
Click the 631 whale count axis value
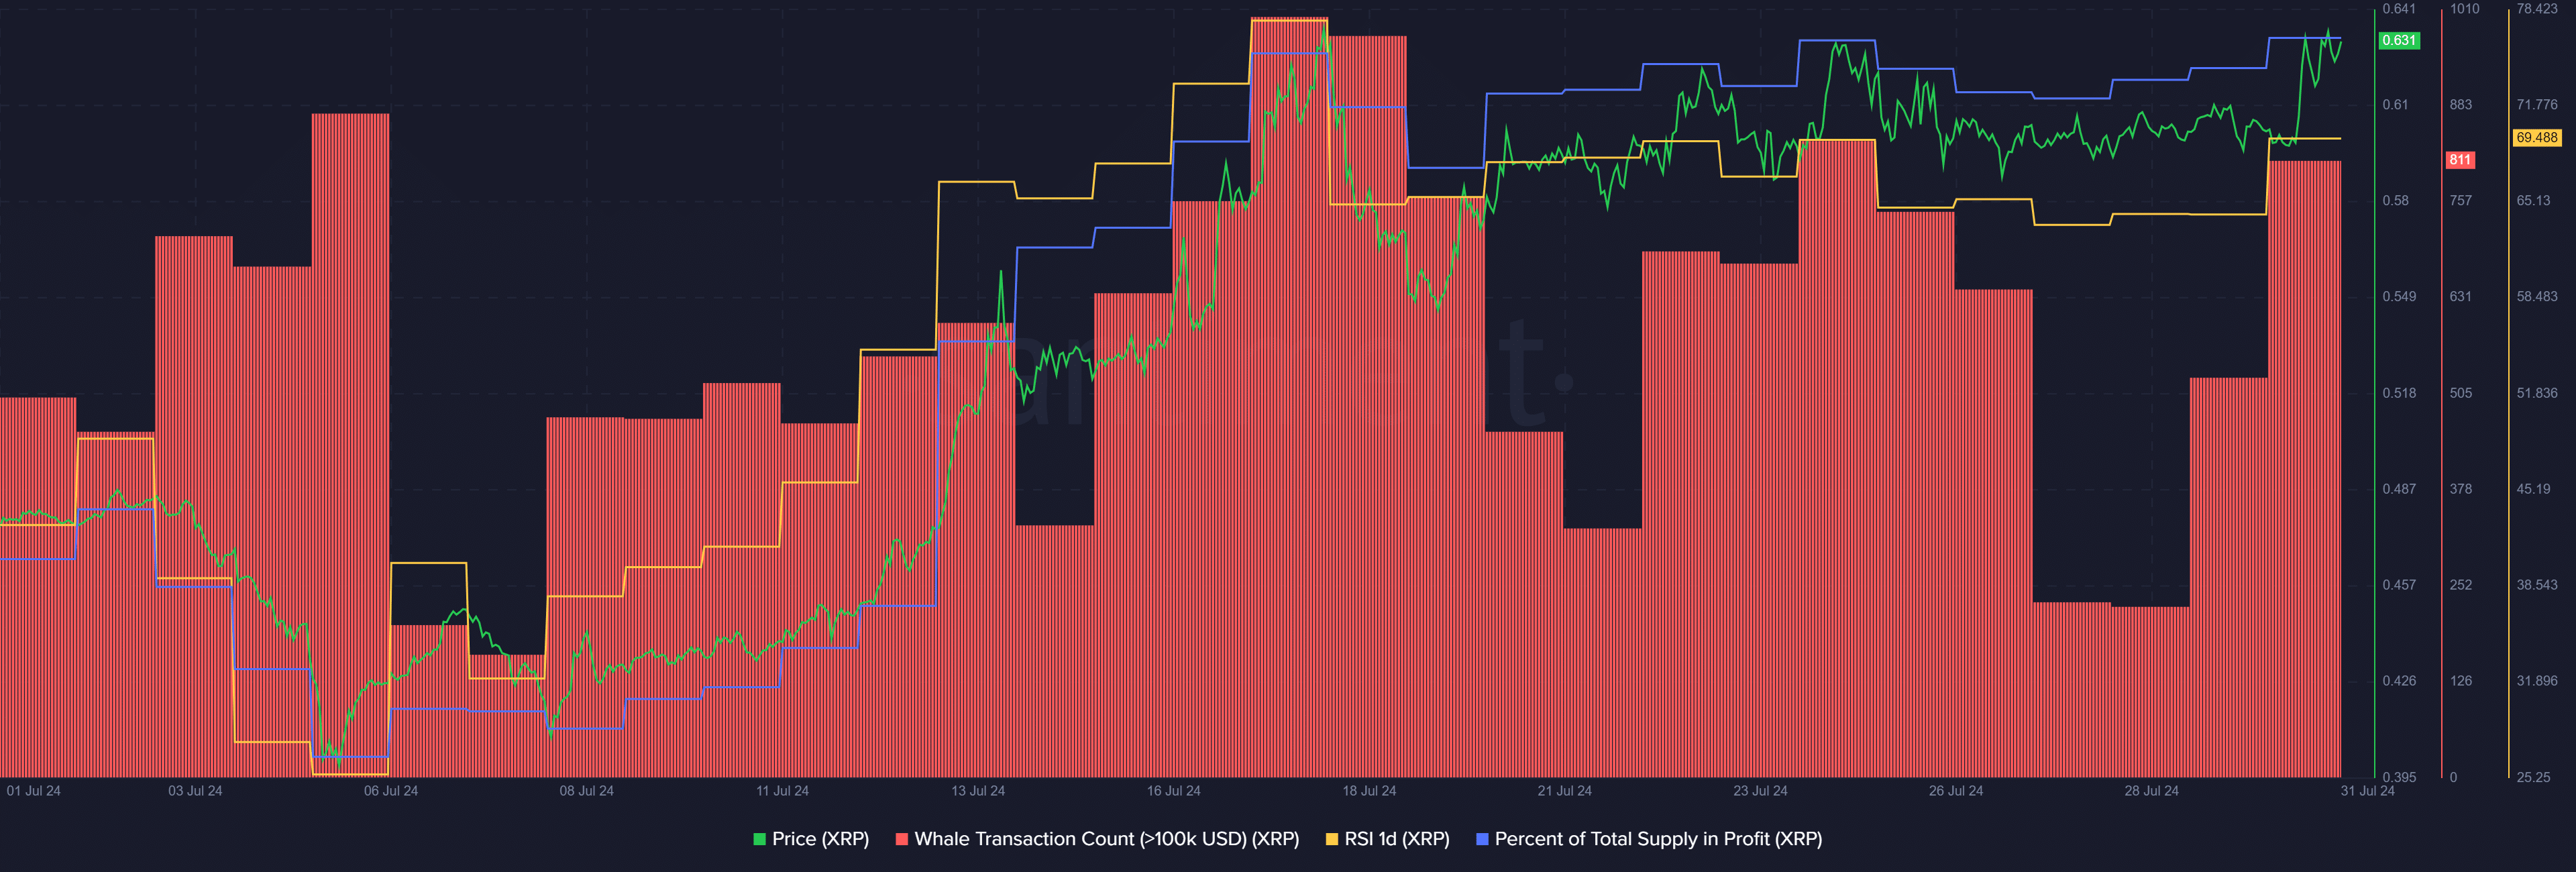(2460, 297)
